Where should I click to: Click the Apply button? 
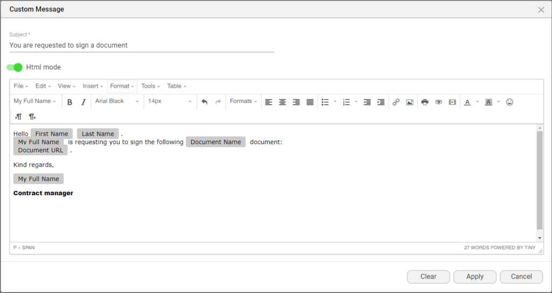point(475,276)
